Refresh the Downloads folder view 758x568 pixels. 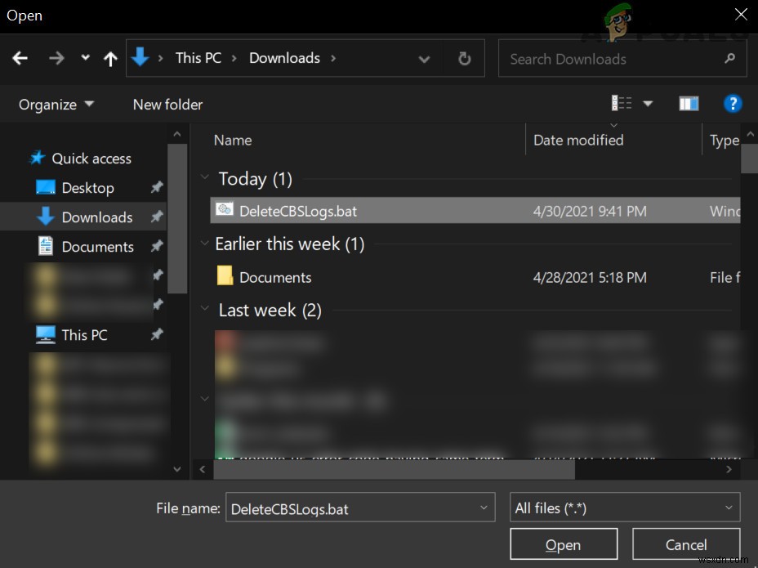click(464, 58)
